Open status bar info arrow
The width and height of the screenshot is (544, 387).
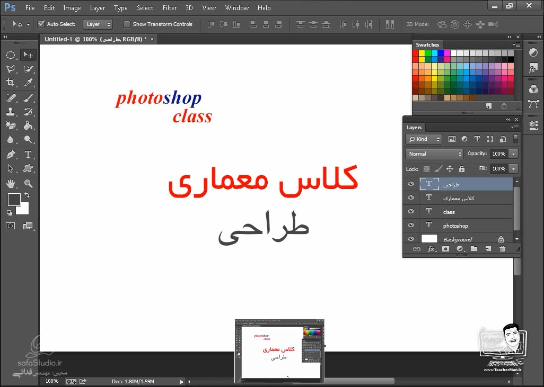(x=181, y=382)
